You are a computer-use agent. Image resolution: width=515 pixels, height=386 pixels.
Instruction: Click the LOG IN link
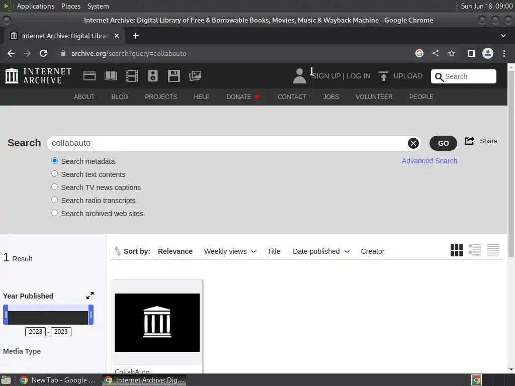[358, 76]
